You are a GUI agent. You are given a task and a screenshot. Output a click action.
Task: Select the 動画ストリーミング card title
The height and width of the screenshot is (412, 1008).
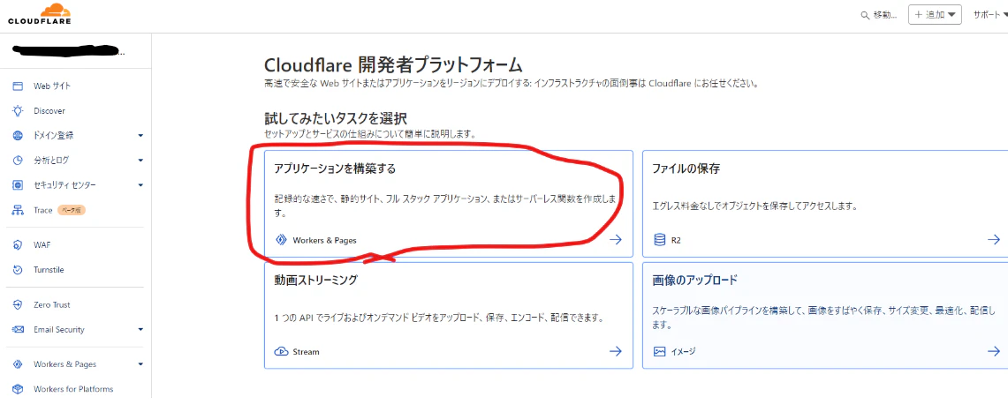(x=315, y=280)
